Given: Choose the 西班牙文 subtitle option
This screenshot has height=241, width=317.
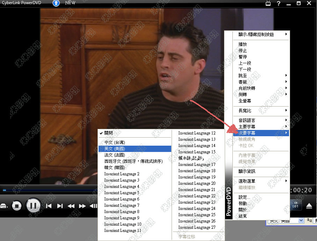Looking at the screenshot, I should (x=135, y=161).
